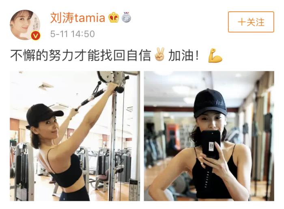
Task: Select the post text 不懈的努力才能找回自信
Action: click(x=81, y=55)
